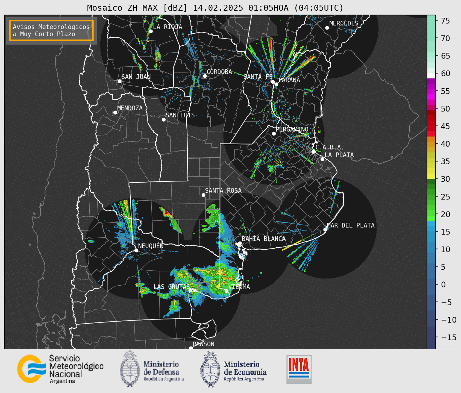Click the MAR DEL PLATA label

(x=351, y=225)
